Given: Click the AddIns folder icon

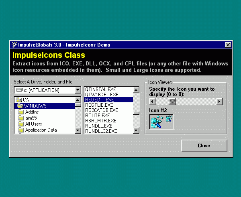Looking at the screenshot, I should (21, 112).
